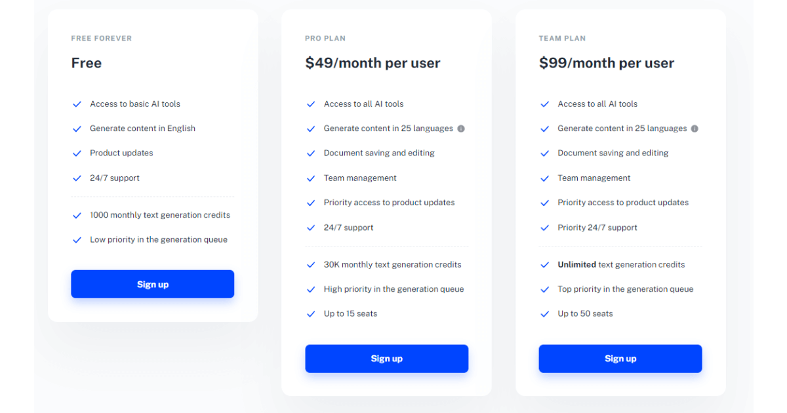
Task: Click Team management text in Pro Plan
Action: pos(360,178)
